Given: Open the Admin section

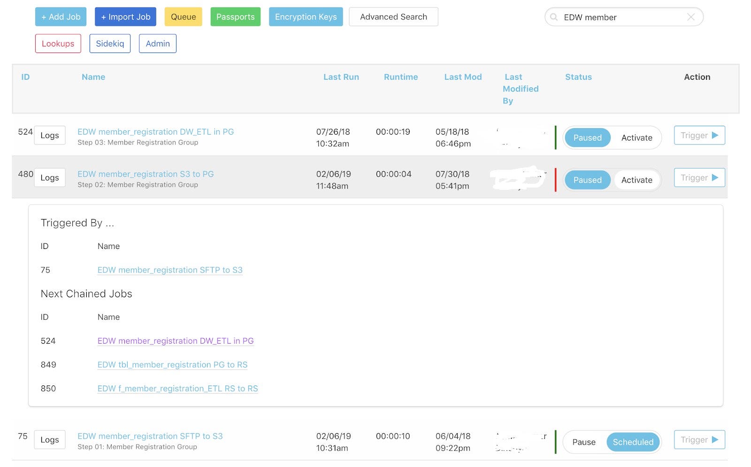Looking at the screenshot, I should click(x=158, y=44).
